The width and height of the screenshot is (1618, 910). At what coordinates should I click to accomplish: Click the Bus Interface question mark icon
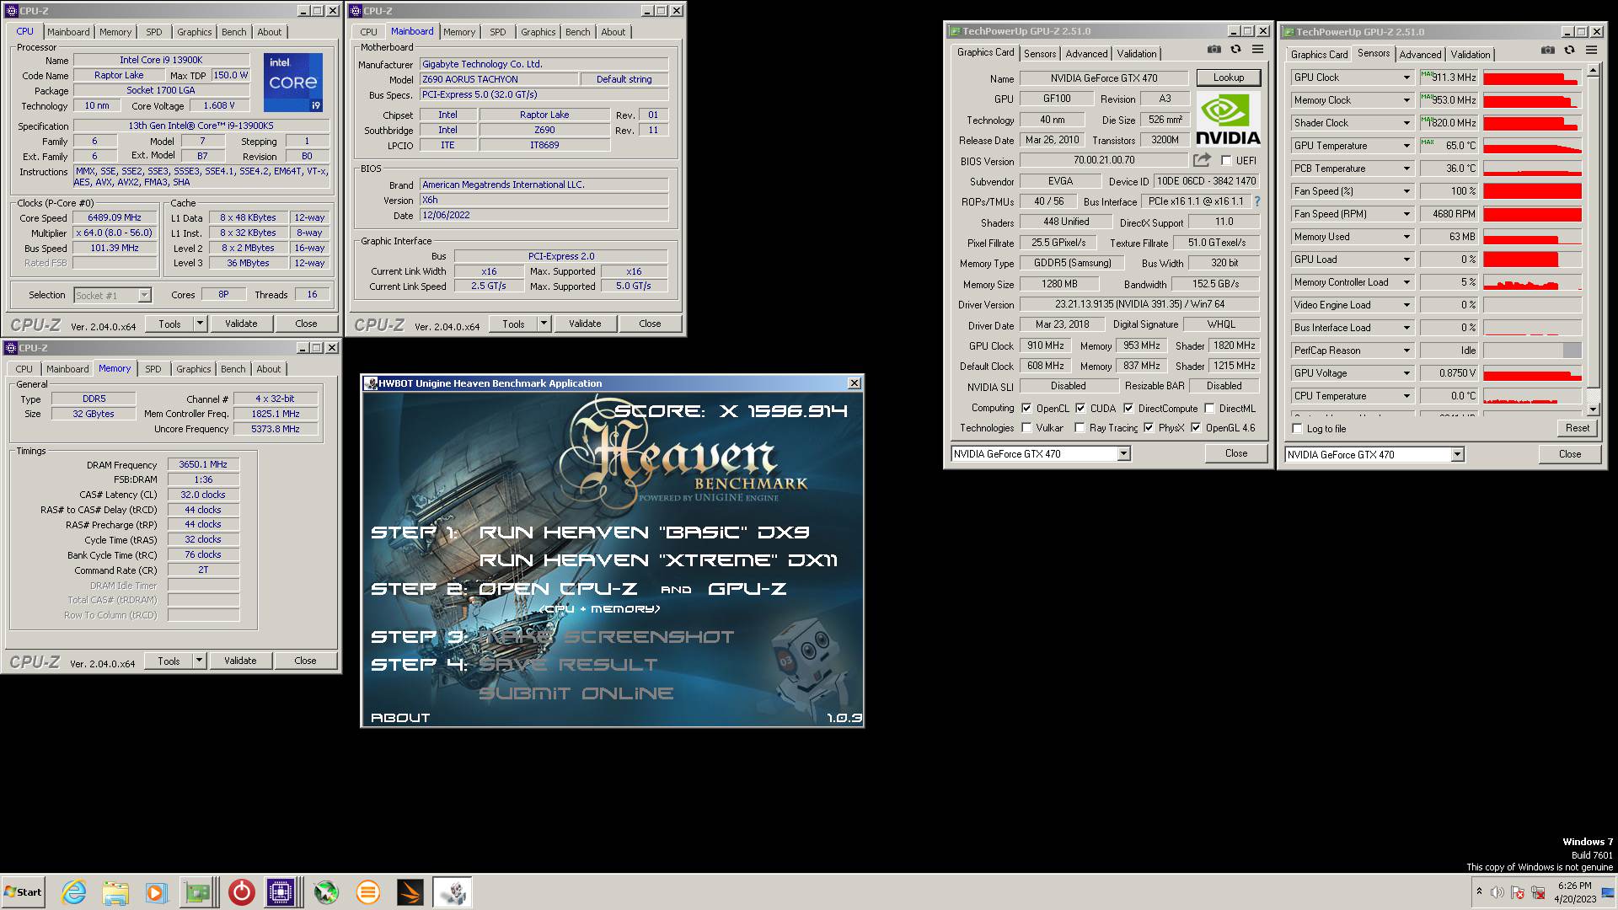tap(1257, 201)
